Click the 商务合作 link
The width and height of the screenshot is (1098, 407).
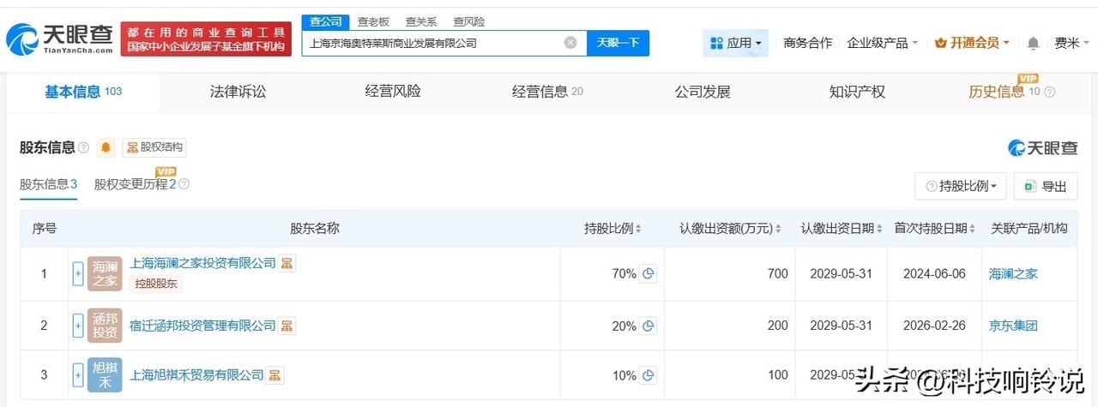click(x=808, y=43)
